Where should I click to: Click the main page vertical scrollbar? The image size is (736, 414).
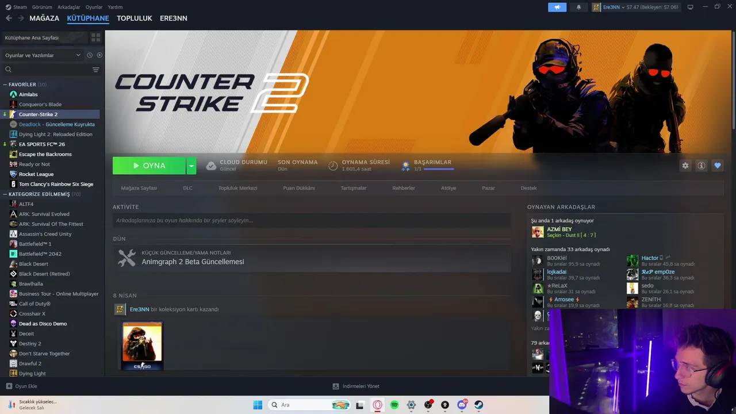click(x=733, y=80)
